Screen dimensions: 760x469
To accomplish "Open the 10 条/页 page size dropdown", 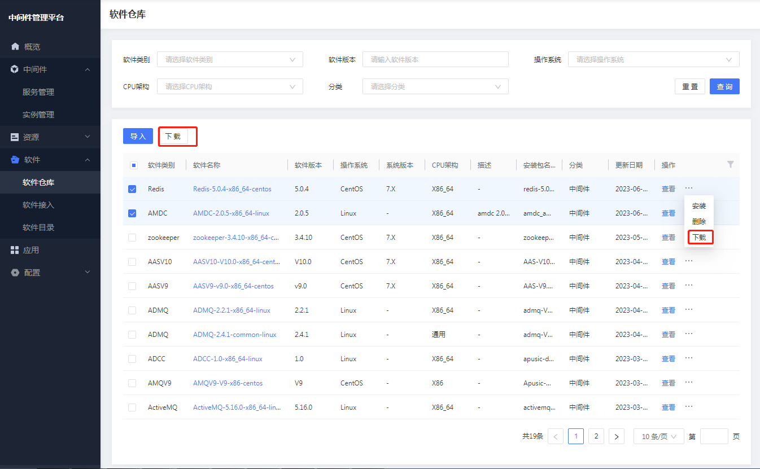I will [x=659, y=436].
